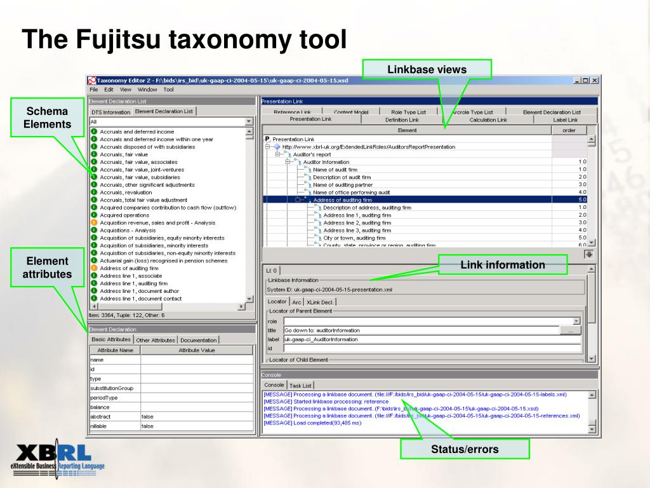Open the File menu

click(94, 90)
